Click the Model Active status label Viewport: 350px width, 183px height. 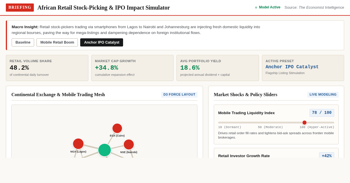point(269,7)
